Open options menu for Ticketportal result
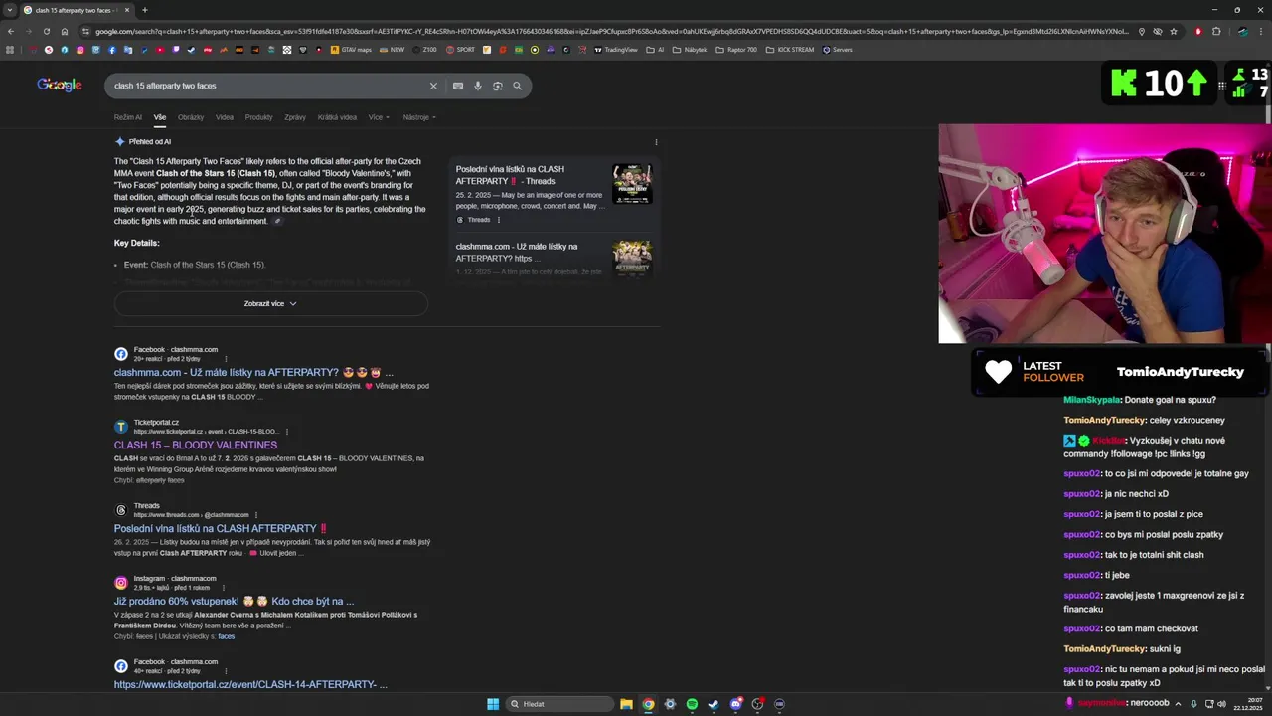This screenshot has width=1272, height=716. pos(287,432)
